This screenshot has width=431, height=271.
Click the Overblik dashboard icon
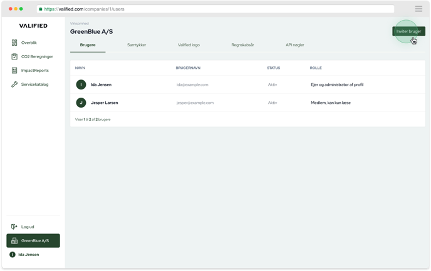(14, 43)
